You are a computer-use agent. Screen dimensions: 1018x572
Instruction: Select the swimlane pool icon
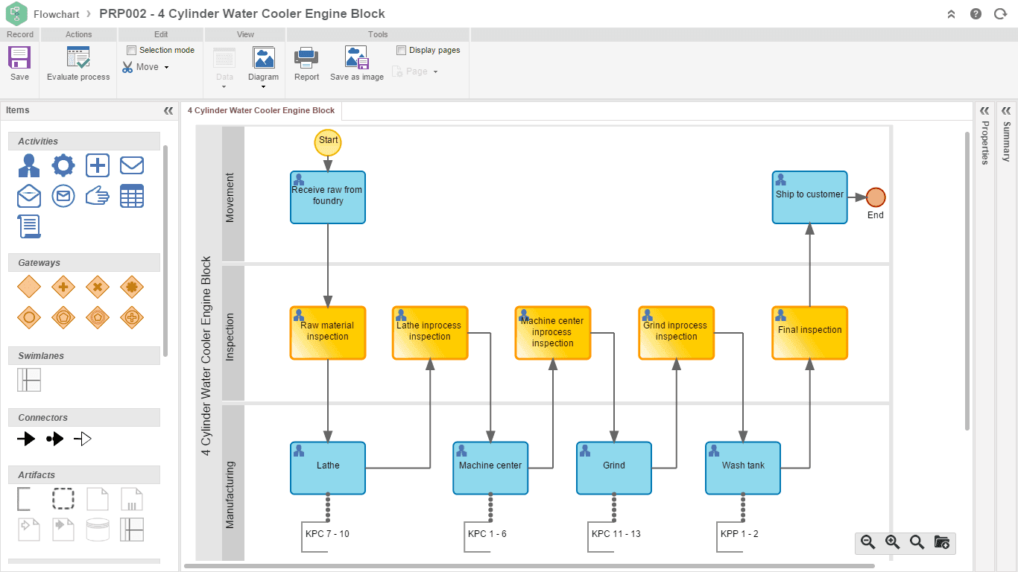click(29, 380)
